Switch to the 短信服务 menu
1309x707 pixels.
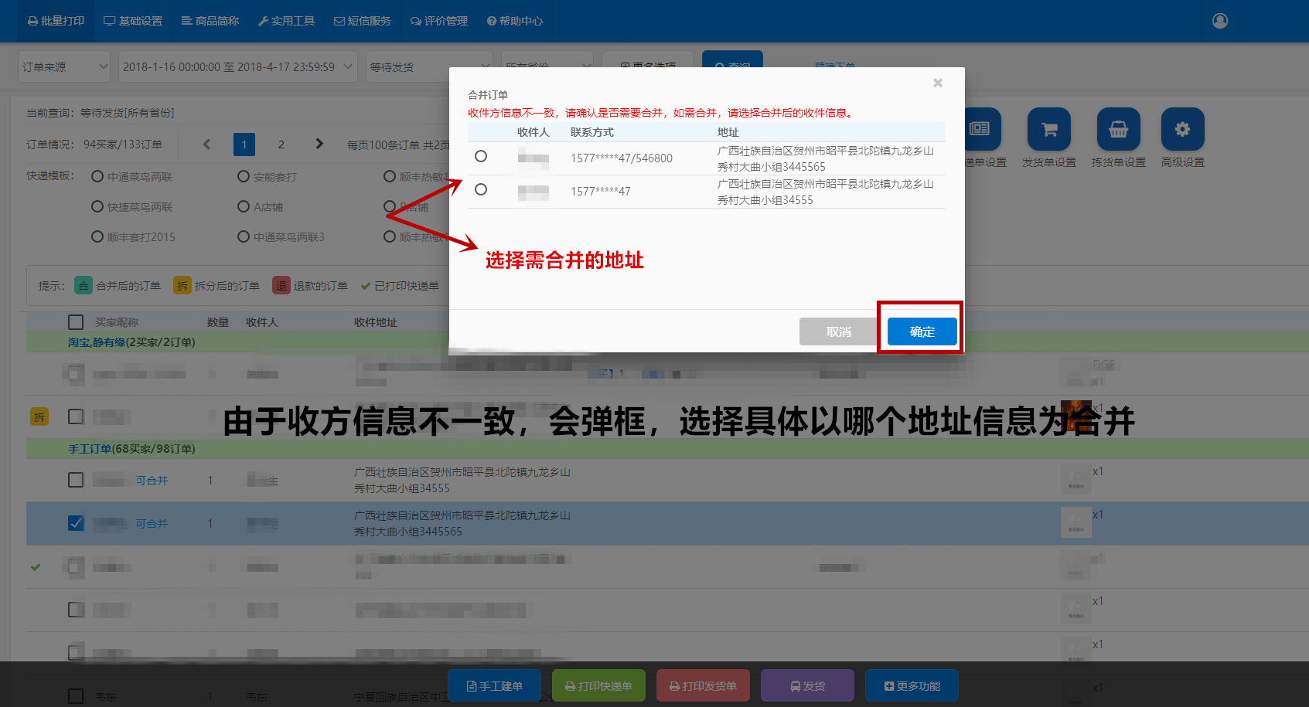tap(363, 21)
